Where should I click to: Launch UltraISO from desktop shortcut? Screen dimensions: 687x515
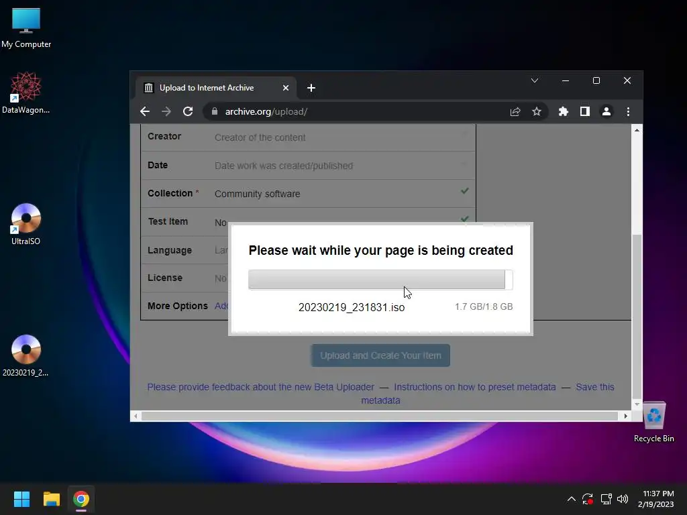(26, 224)
